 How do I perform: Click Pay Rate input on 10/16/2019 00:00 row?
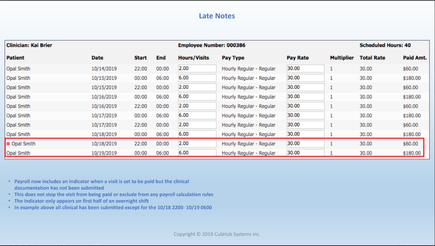pos(306,96)
